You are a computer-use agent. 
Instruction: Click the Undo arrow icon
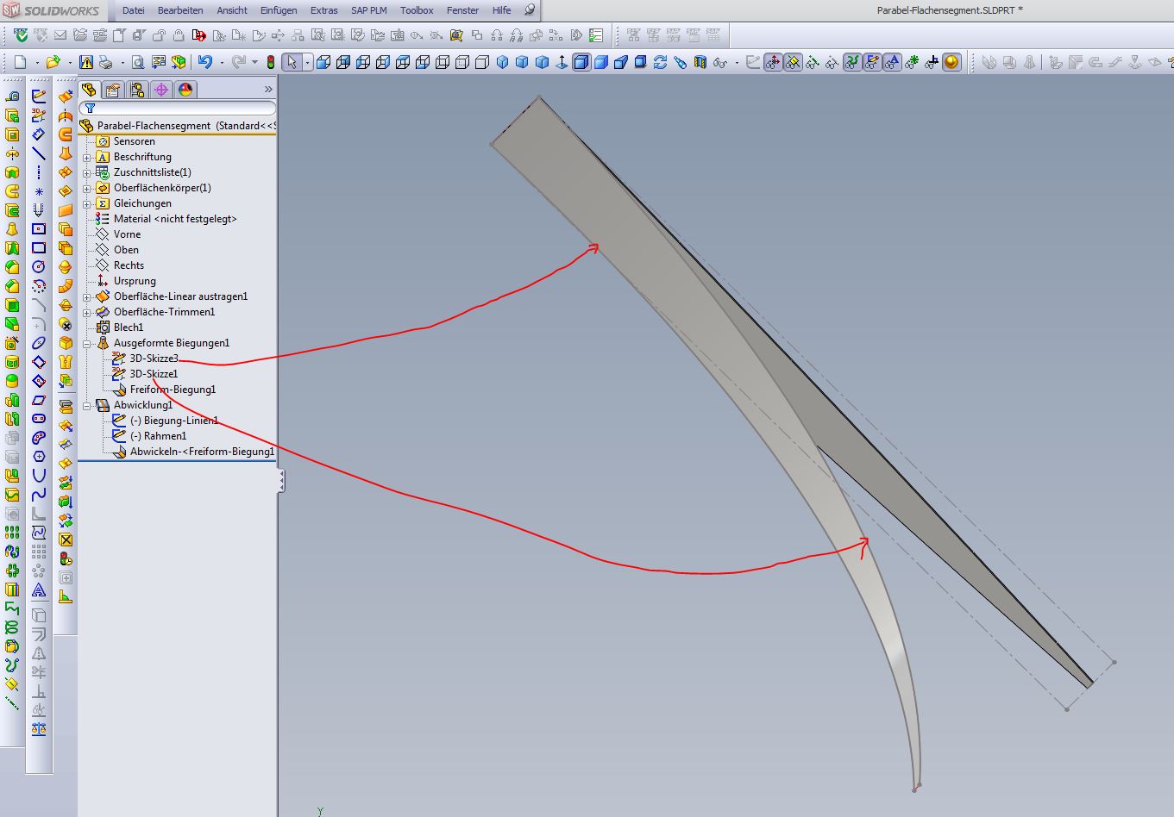(x=204, y=62)
